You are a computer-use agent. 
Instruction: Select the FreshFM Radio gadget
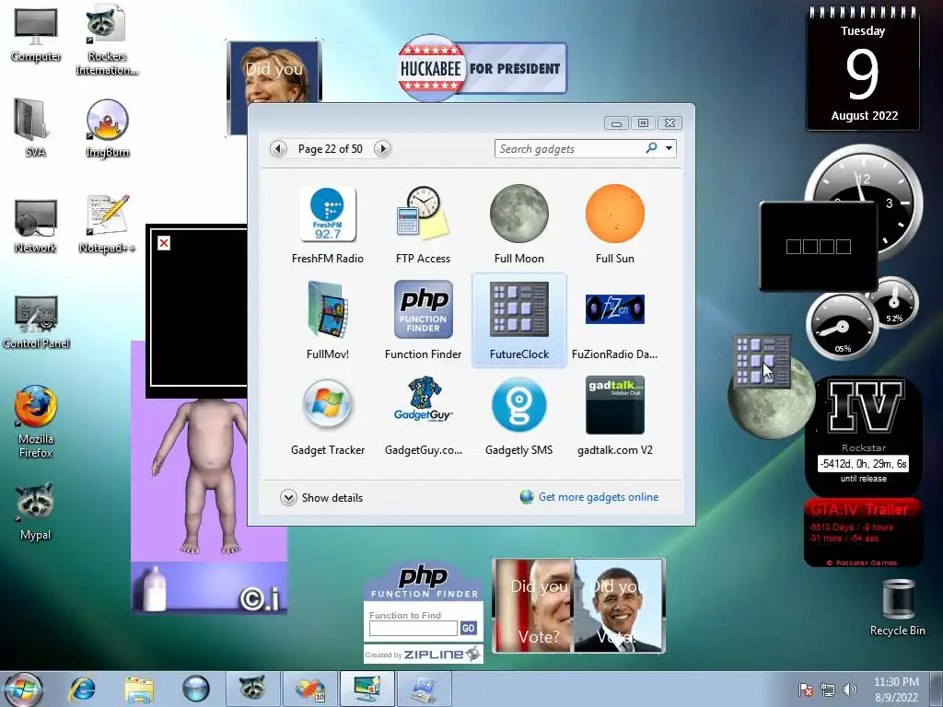(x=328, y=225)
